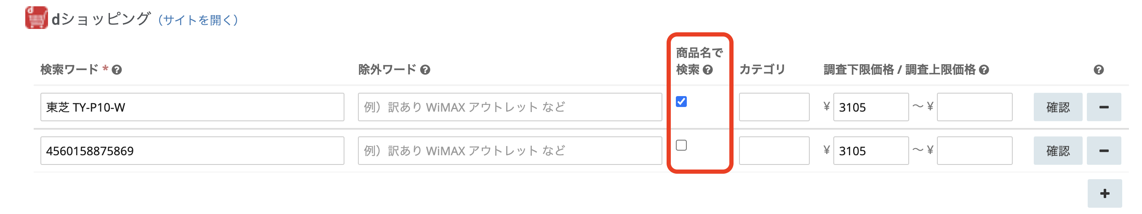
Task: Click the search word field containing 東芝 TY-P10-W
Action: [192, 107]
